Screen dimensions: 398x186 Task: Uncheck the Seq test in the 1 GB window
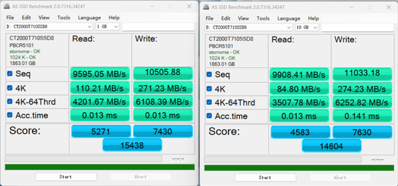tap(10, 74)
